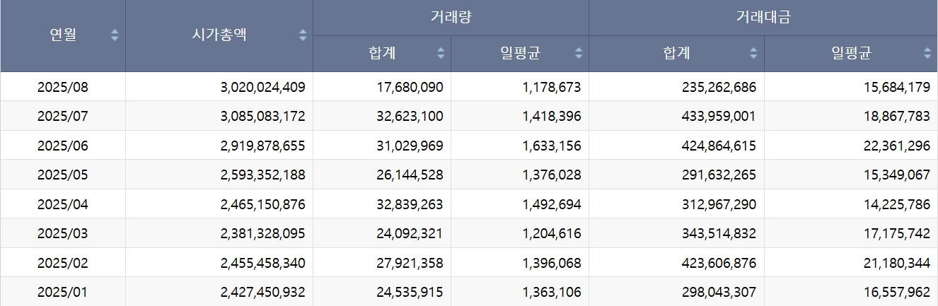Click the 거래대금 group header
This screenshot has height=306, width=938.
[x=763, y=18]
